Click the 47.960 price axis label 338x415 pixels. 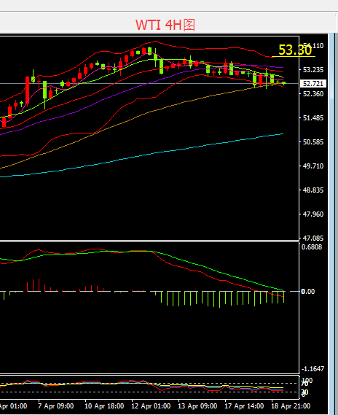313,214
